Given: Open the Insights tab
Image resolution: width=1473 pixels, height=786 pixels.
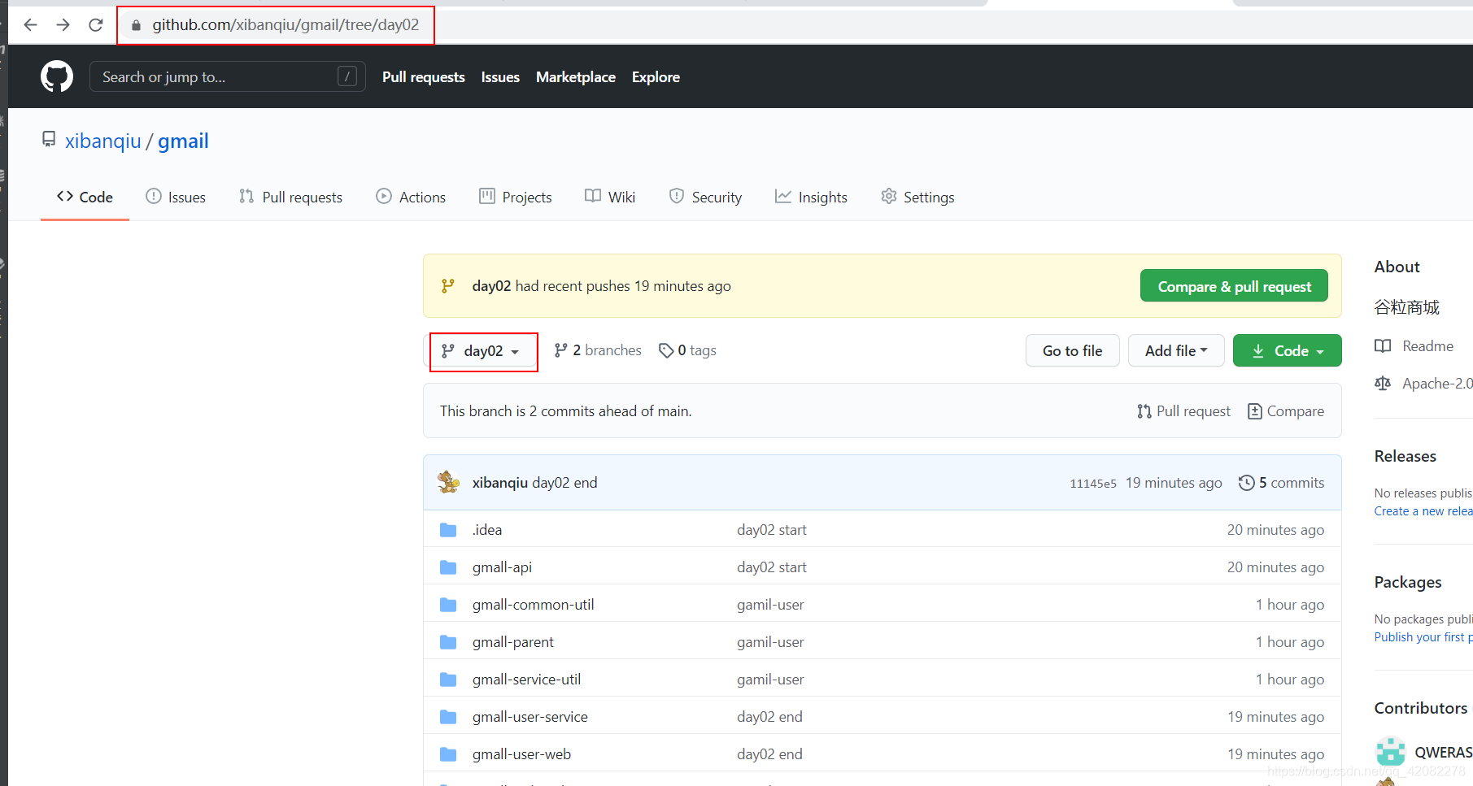Looking at the screenshot, I should tap(811, 197).
